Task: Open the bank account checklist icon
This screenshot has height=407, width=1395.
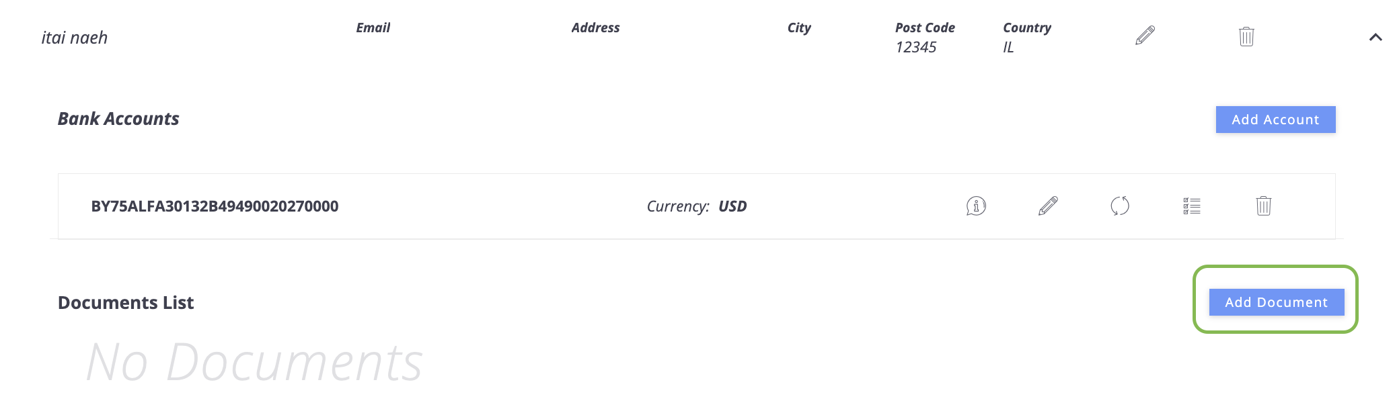Action: point(1192,206)
